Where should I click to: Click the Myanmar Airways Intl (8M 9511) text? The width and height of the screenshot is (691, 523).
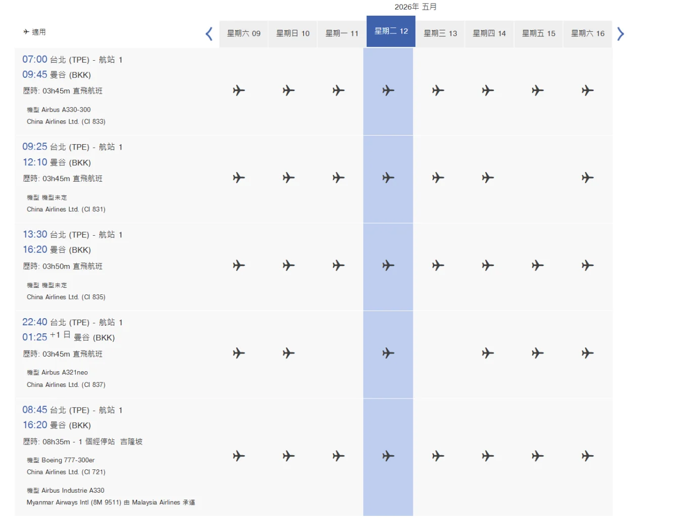point(74,502)
